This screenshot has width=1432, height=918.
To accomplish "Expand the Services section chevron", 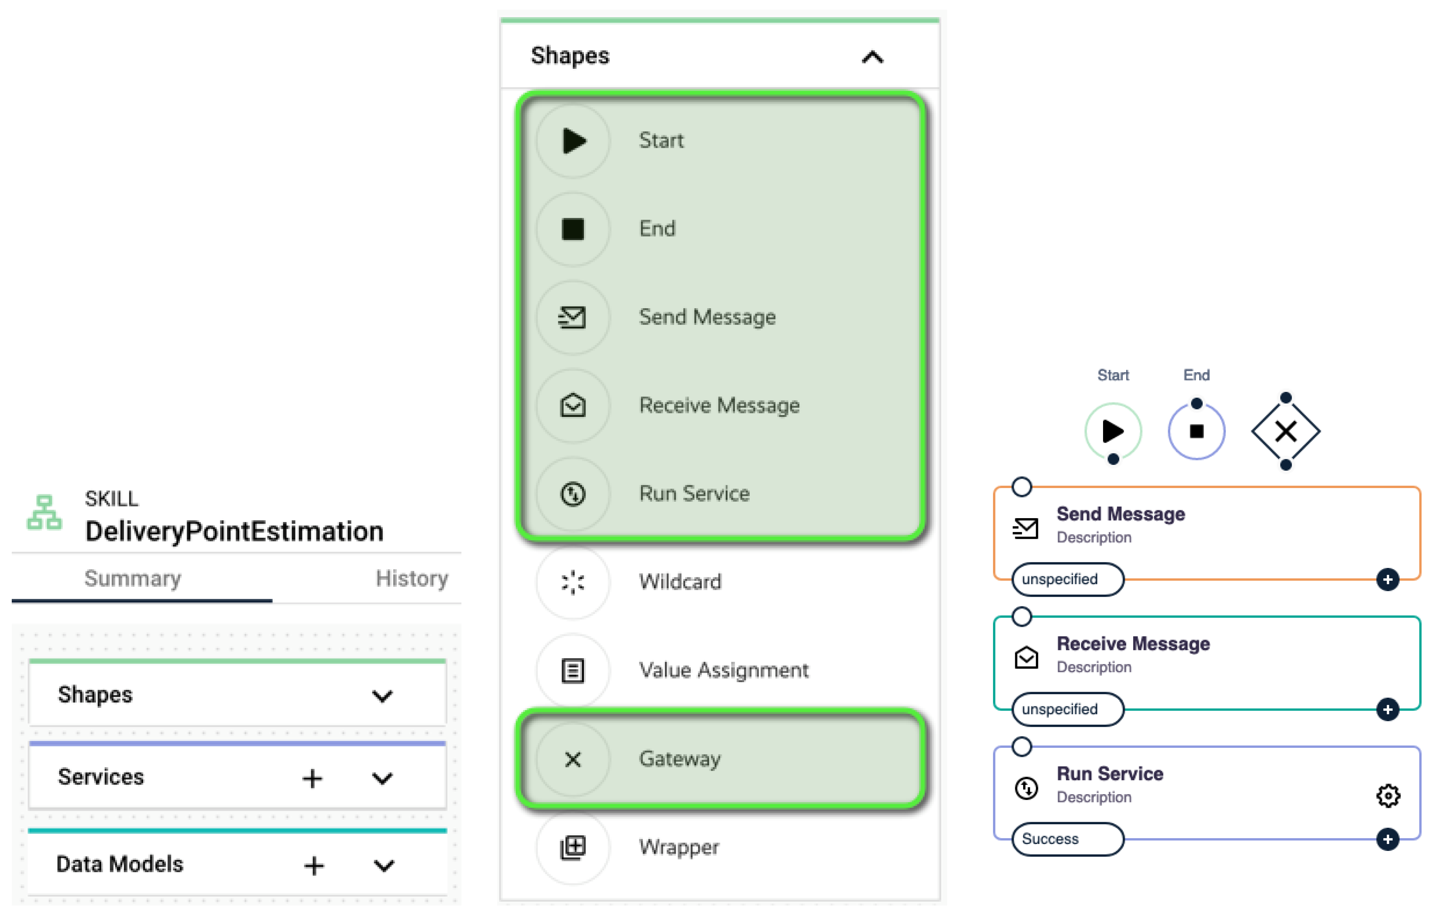I will 382,778.
